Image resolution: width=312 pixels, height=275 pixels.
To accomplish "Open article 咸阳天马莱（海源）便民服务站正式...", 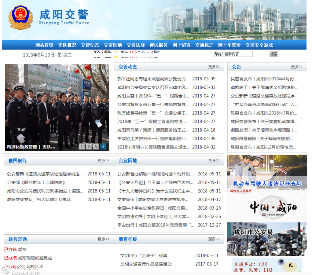I will tap(152, 130).
